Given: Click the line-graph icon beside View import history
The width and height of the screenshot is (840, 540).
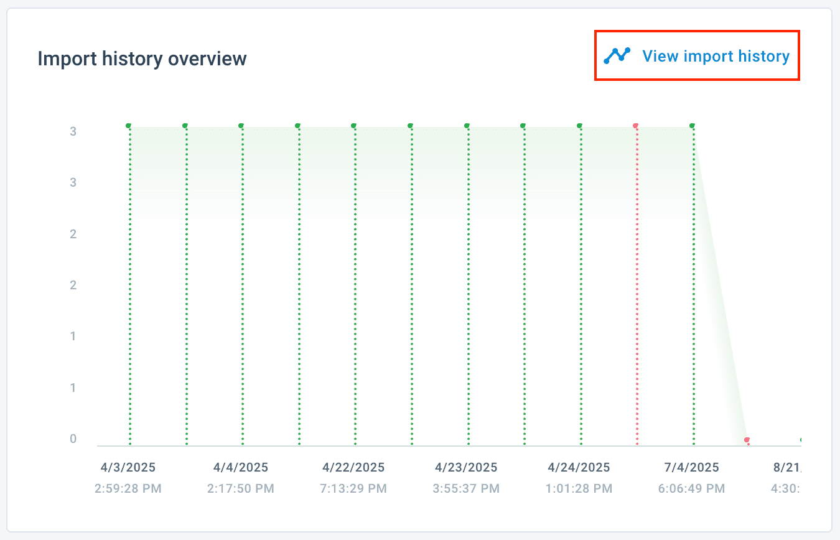Looking at the screenshot, I should pyautogui.click(x=617, y=55).
